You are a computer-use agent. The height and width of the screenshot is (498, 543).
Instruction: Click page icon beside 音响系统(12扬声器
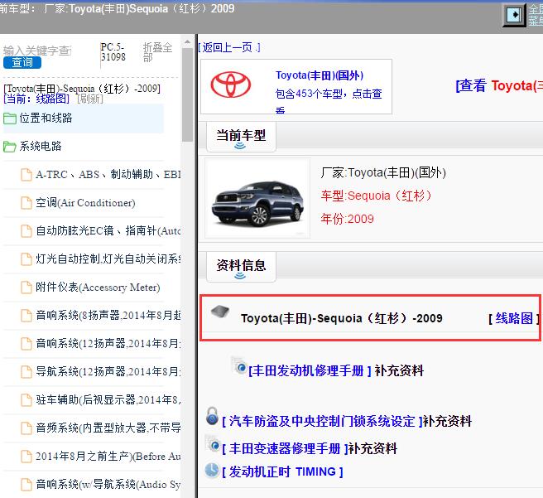pos(26,343)
